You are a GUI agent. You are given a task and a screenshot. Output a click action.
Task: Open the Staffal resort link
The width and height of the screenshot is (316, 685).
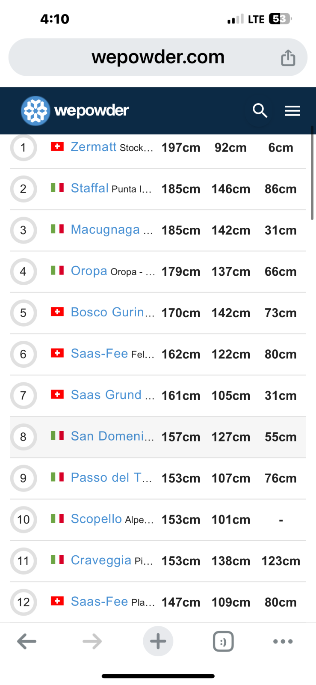pyautogui.click(x=90, y=188)
